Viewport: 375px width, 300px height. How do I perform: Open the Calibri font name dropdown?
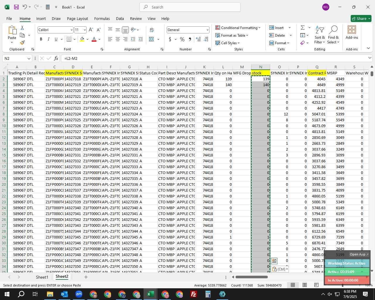[71, 30]
